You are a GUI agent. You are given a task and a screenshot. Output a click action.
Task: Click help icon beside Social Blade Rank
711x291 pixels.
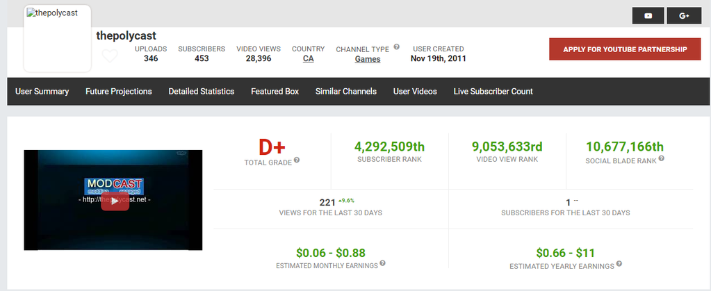click(x=661, y=159)
